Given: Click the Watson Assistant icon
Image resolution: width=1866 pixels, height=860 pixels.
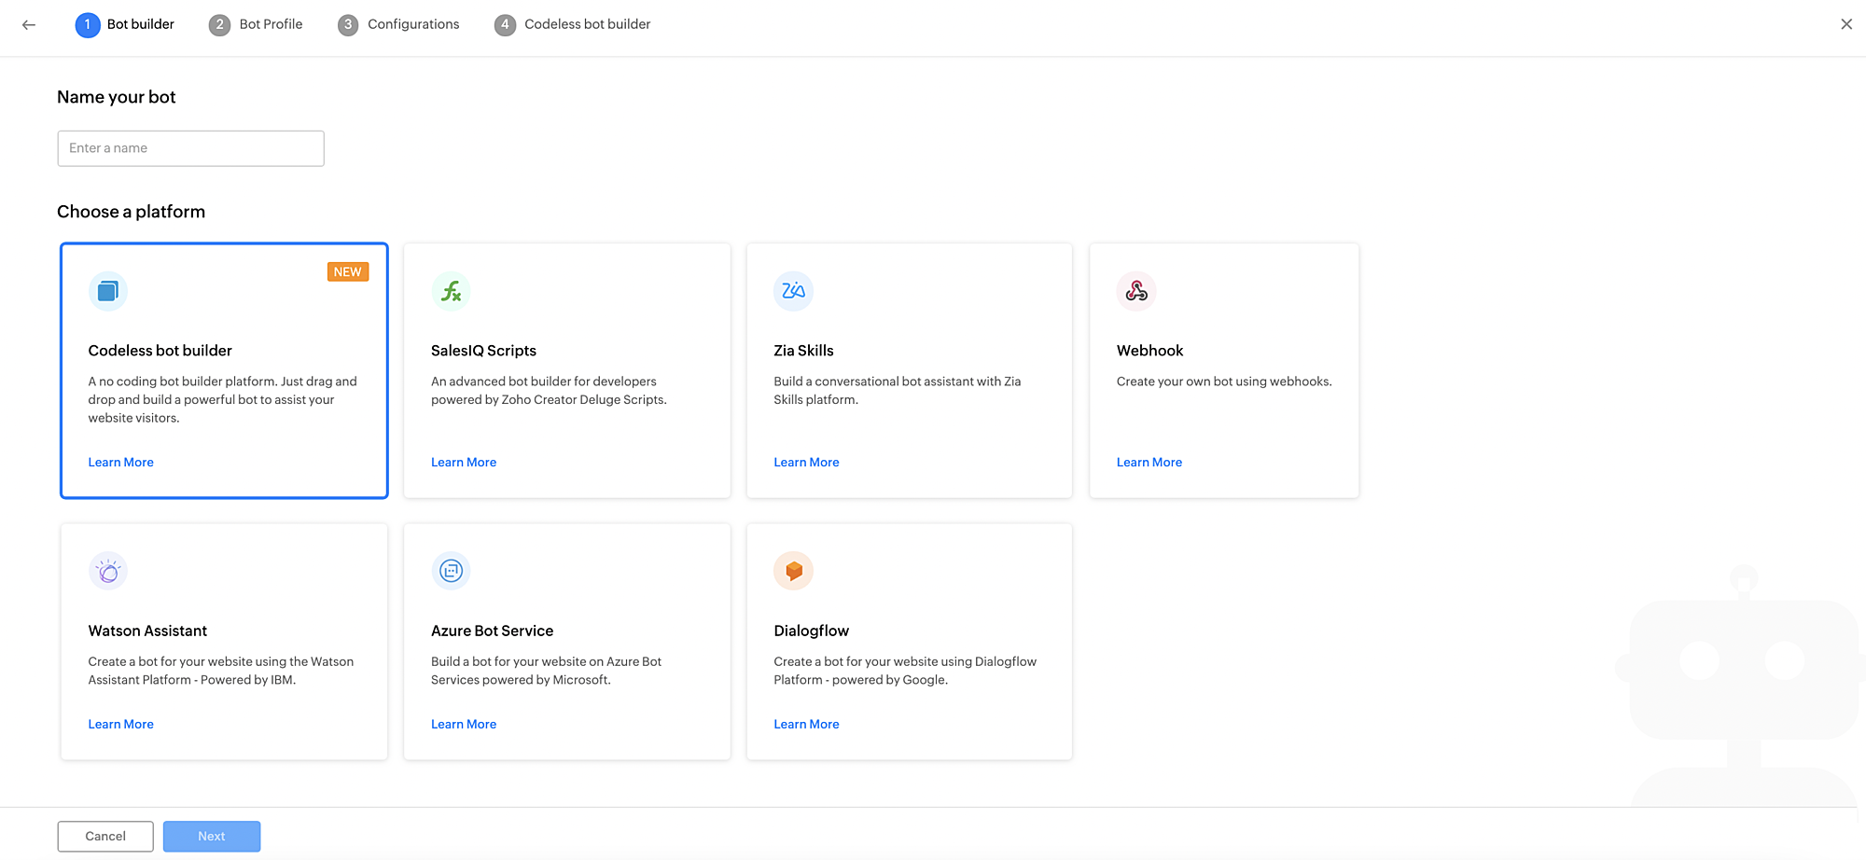Looking at the screenshot, I should [x=108, y=571].
